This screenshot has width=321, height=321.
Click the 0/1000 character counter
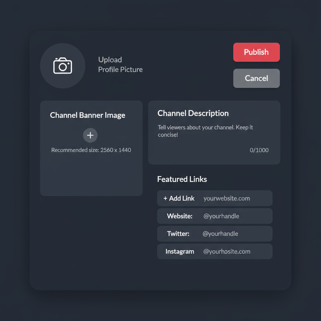(x=259, y=150)
